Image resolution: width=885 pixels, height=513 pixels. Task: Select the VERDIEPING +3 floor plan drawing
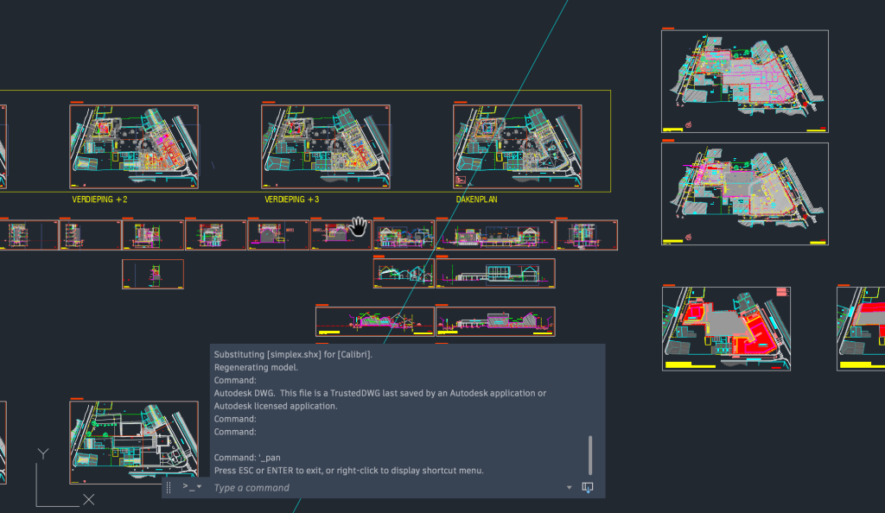(325, 147)
